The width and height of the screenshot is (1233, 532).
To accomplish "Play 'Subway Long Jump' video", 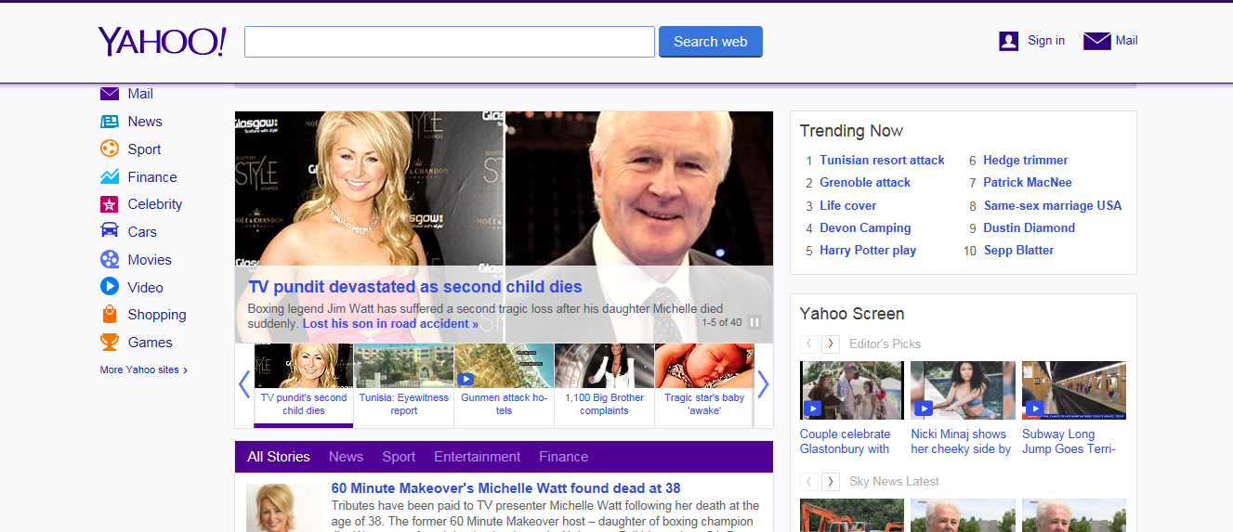I will pyautogui.click(x=1074, y=391).
